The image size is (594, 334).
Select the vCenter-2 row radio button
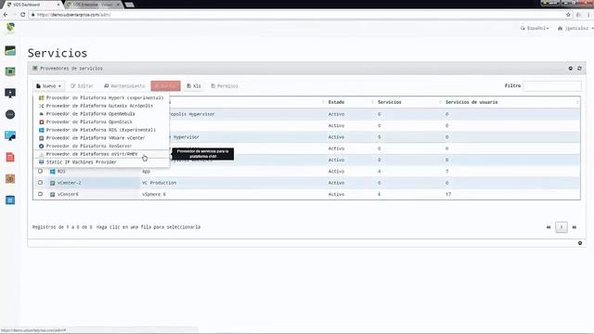(40, 183)
